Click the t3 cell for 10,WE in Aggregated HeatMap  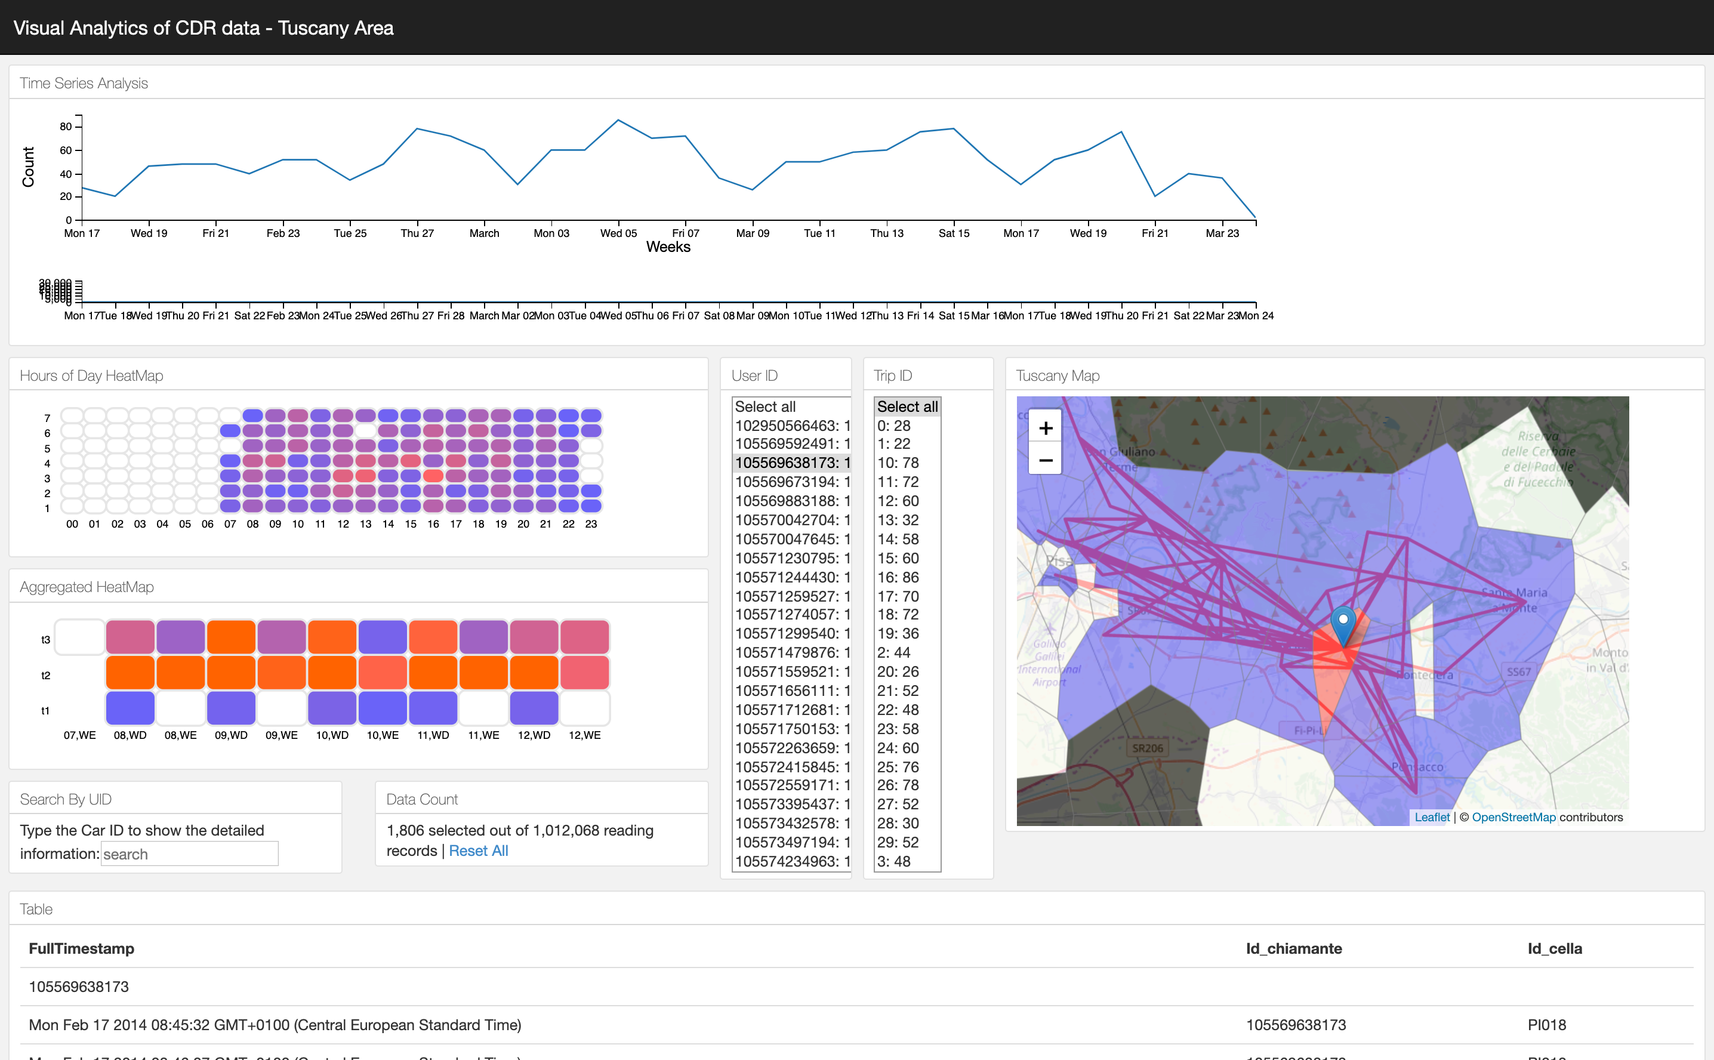[x=383, y=637]
